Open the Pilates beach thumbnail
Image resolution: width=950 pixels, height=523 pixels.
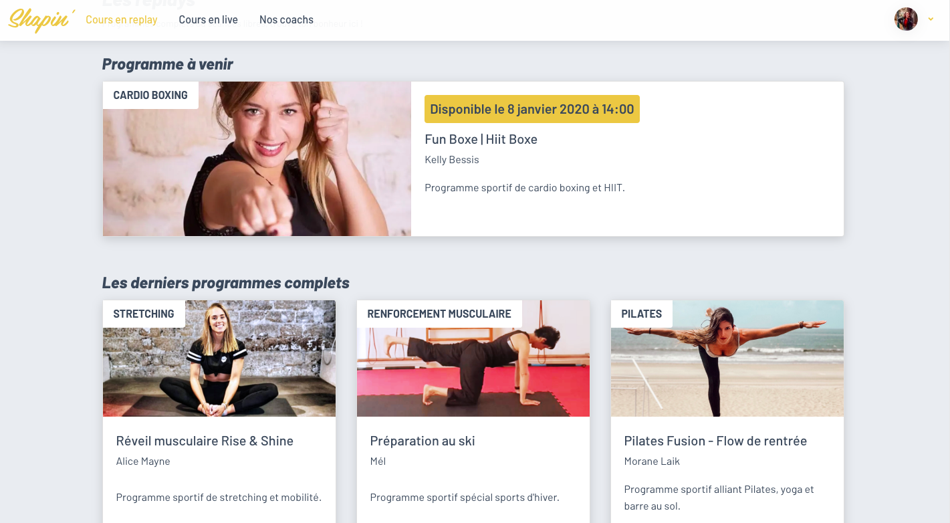(x=727, y=358)
